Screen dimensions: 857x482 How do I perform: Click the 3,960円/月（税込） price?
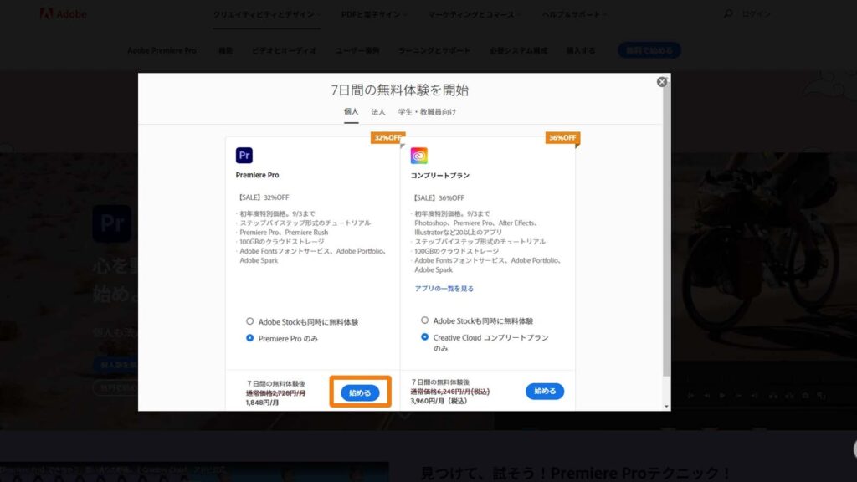(x=439, y=401)
